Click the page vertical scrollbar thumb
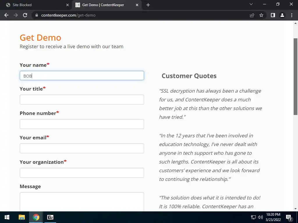298x223 pixels. pyautogui.click(x=295, y=77)
